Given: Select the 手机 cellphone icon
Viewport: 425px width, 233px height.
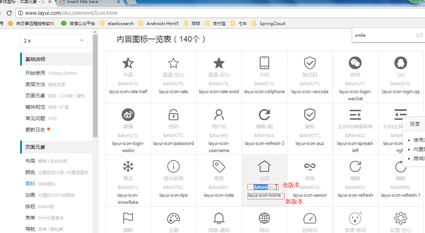Looking at the screenshot, I should 264,63.
